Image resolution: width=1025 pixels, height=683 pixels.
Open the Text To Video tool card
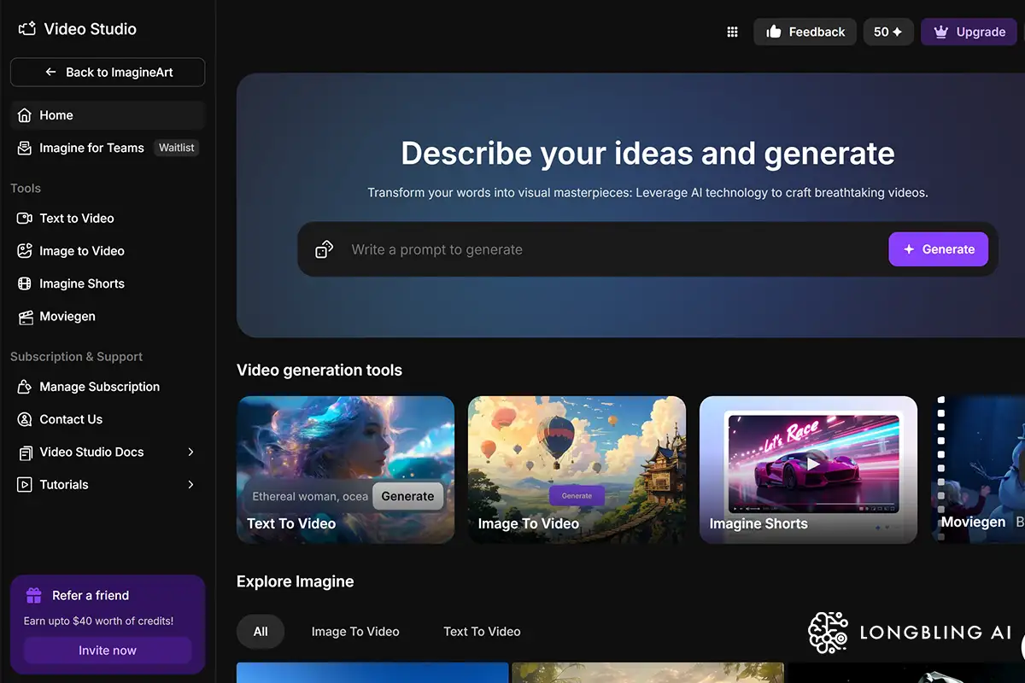pos(346,470)
